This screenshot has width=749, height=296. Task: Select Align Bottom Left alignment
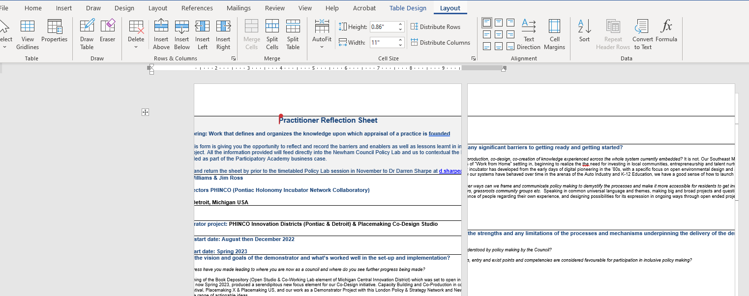pyautogui.click(x=487, y=46)
